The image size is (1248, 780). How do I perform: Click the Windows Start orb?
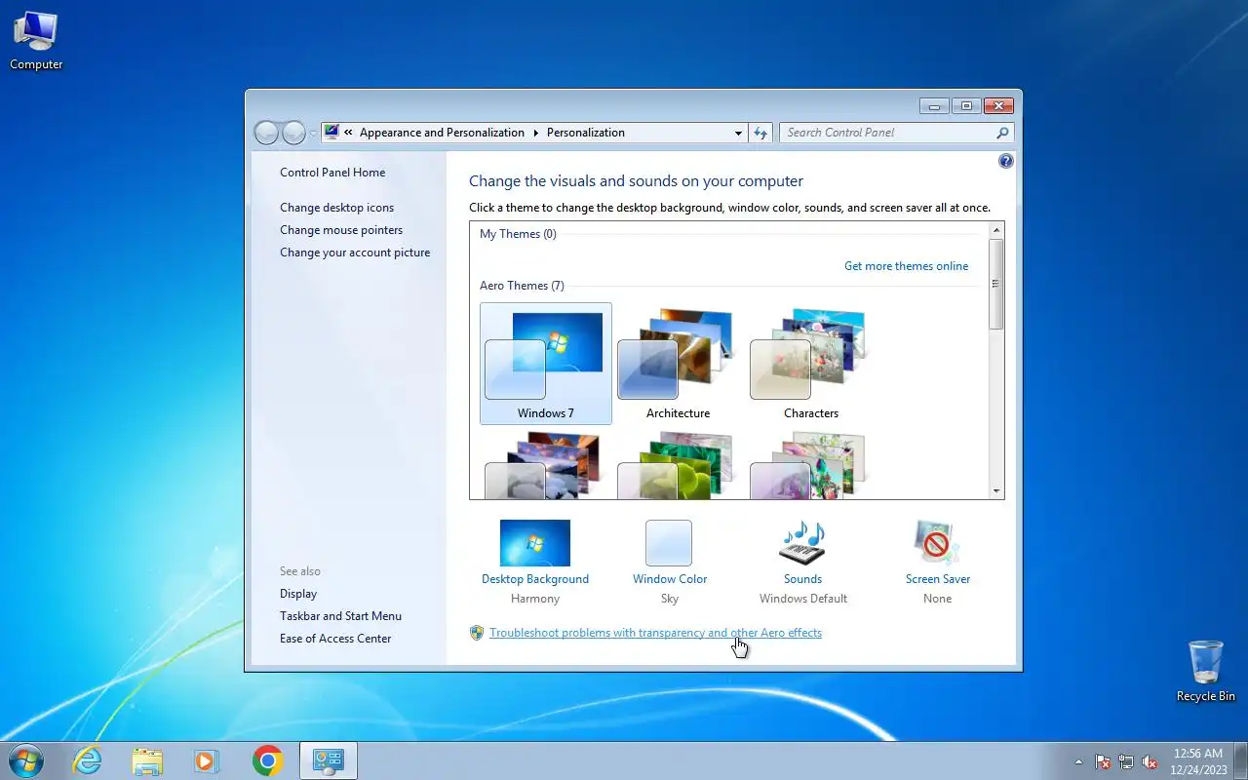[24, 760]
